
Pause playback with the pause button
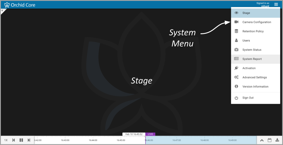click(x=21, y=140)
